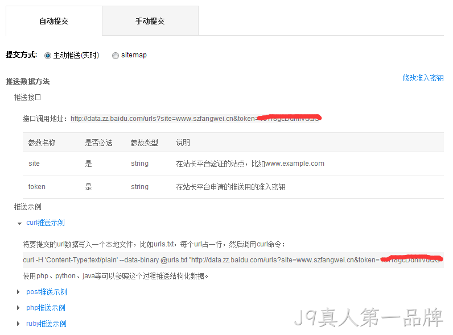Open the 修改准入密钥 link
The image size is (453, 335).
pyautogui.click(x=423, y=78)
